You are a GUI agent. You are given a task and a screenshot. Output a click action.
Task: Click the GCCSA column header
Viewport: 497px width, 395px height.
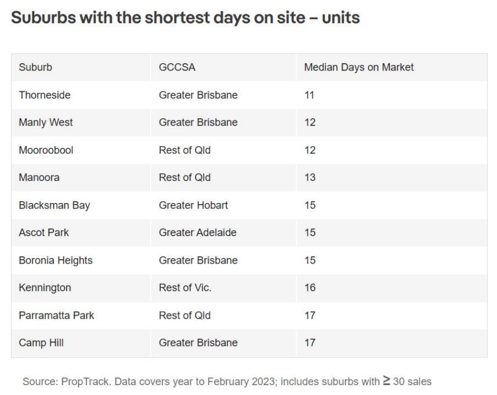click(177, 68)
